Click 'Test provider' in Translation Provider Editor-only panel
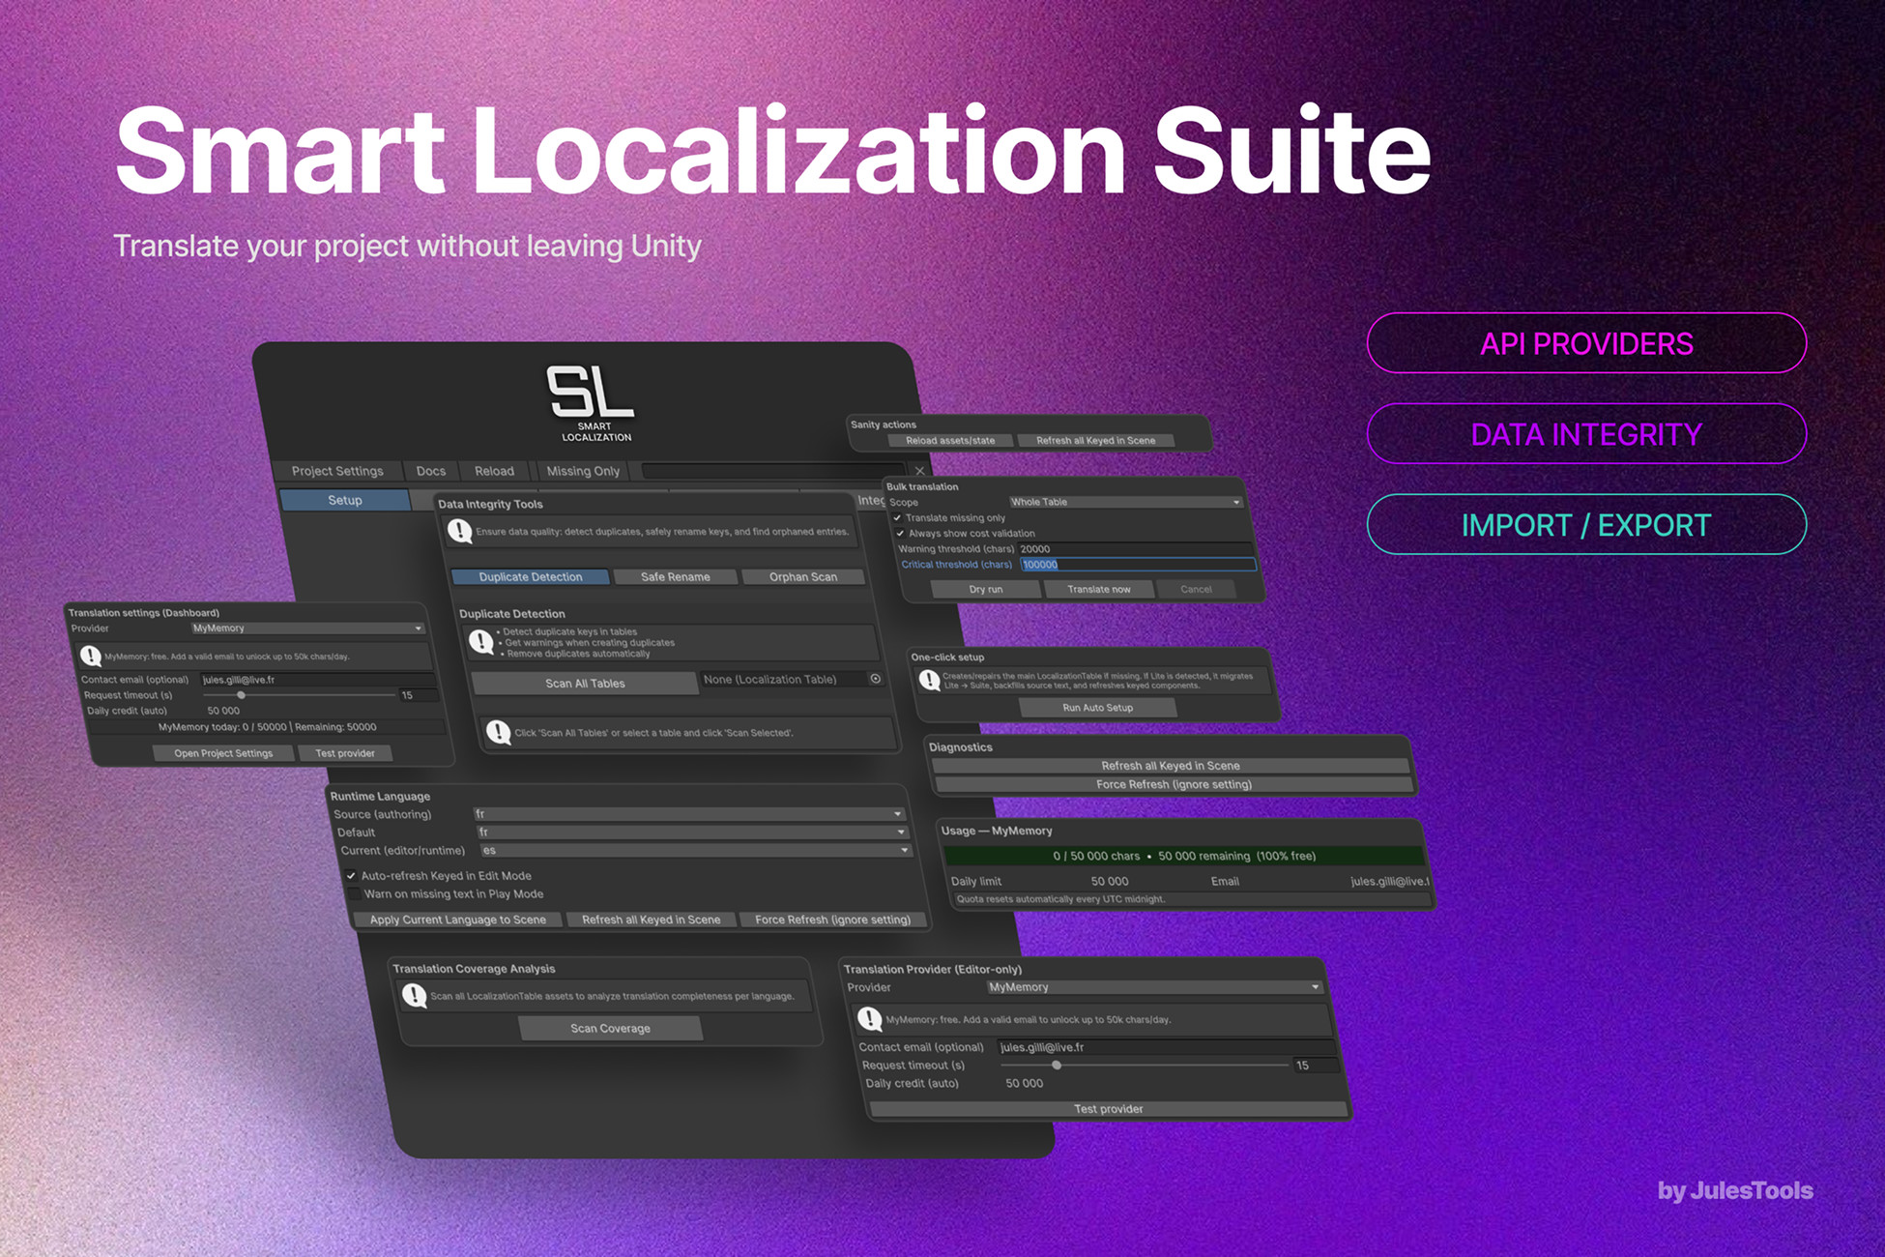The width and height of the screenshot is (1885, 1257). [1109, 1109]
